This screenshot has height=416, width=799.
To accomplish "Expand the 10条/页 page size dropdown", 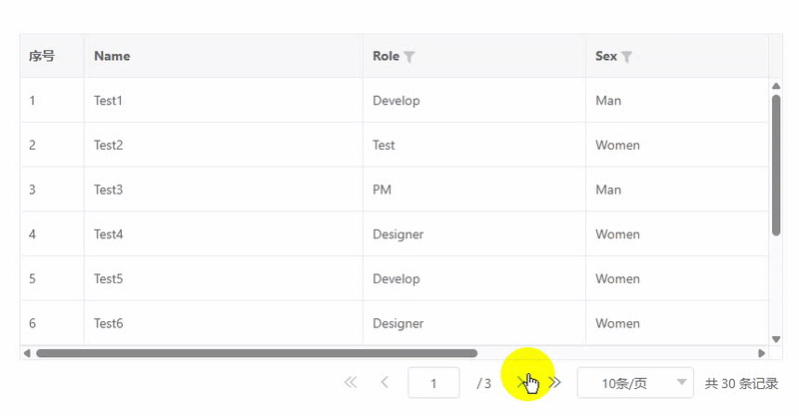I will (635, 383).
